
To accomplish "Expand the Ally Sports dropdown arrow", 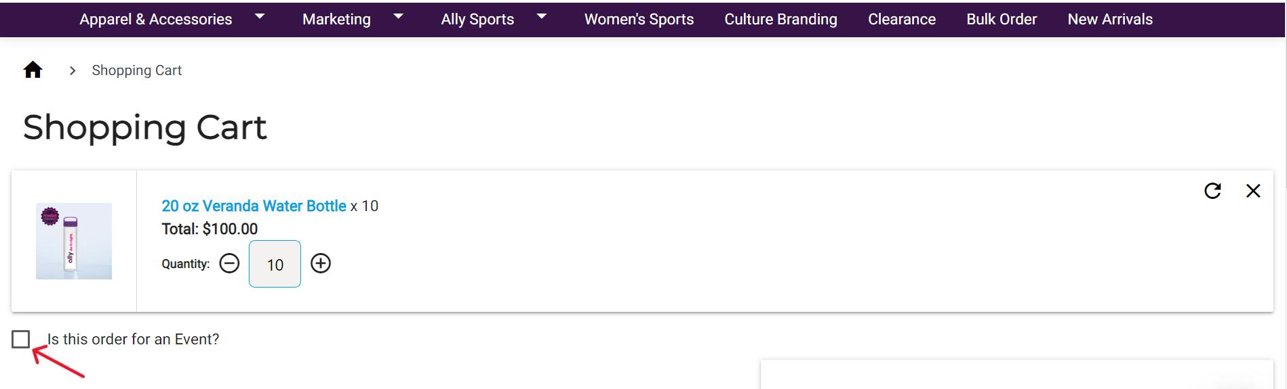I will tap(542, 17).
